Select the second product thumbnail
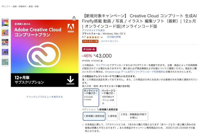 5,33
